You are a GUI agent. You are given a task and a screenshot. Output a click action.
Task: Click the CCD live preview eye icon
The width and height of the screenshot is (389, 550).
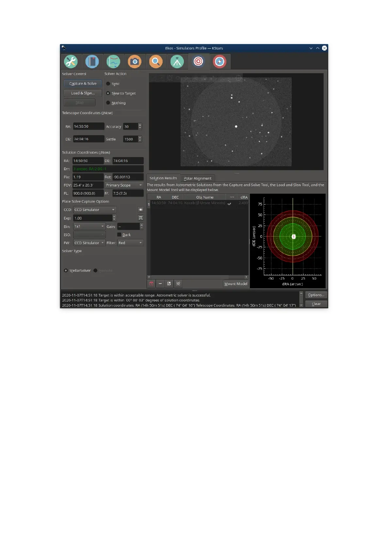[x=140, y=210]
